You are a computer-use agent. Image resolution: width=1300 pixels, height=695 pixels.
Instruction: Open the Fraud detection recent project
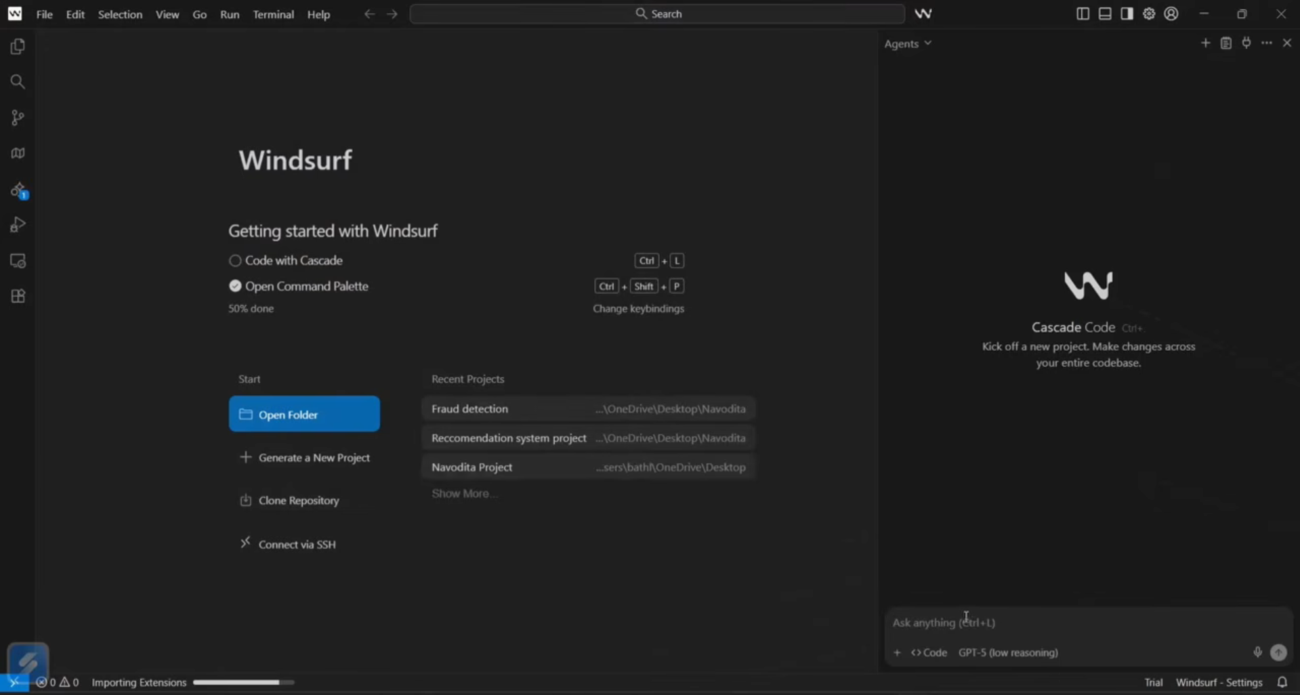(x=588, y=409)
